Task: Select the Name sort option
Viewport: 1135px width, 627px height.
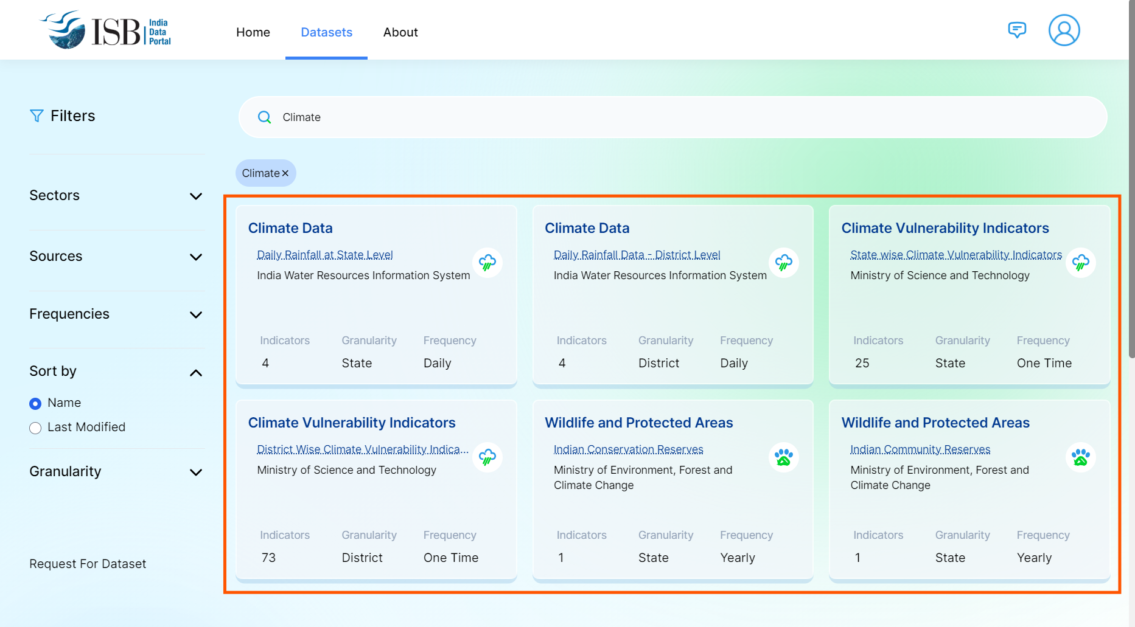Action: 35,403
